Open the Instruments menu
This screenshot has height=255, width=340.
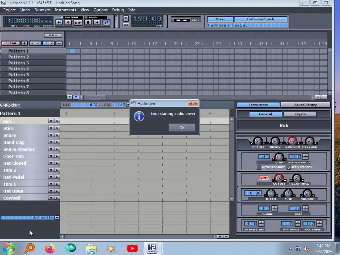point(65,10)
